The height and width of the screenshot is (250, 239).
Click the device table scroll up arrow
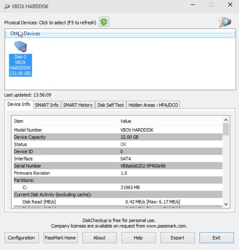pos(226,120)
